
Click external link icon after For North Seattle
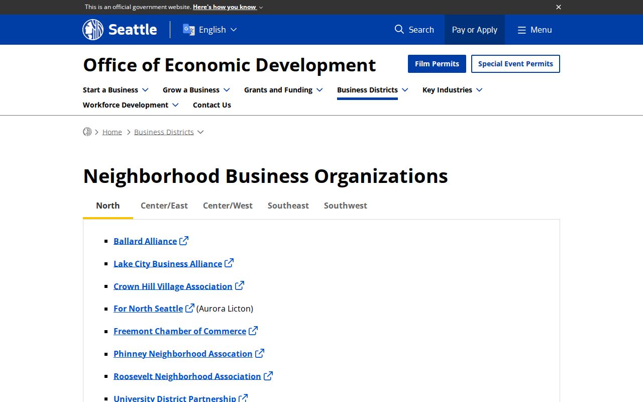pyautogui.click(x=190, y=308)
